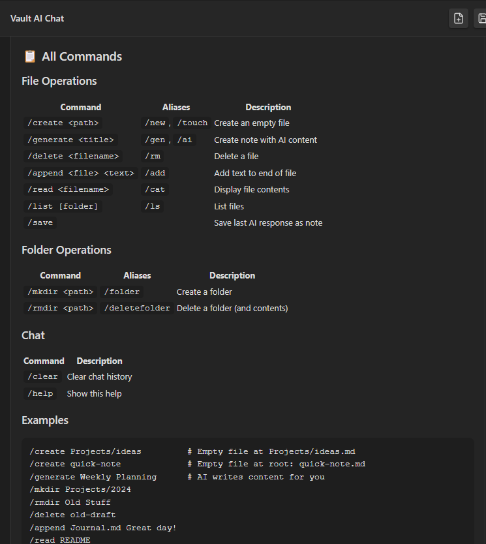Click the /mkdir <path> command chip

coord(60,292)
